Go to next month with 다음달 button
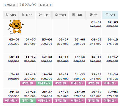This screenshot has width=120, height=107. click(x=45, y=5)
